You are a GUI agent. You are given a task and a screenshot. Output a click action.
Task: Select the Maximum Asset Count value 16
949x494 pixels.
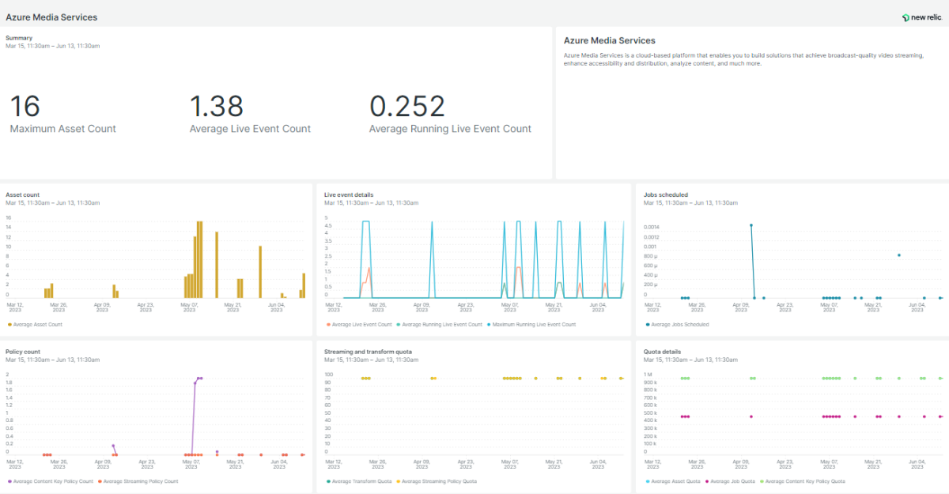pos(25,107)
